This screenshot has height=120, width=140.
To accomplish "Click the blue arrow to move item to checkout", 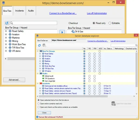I will click(62, 32).
